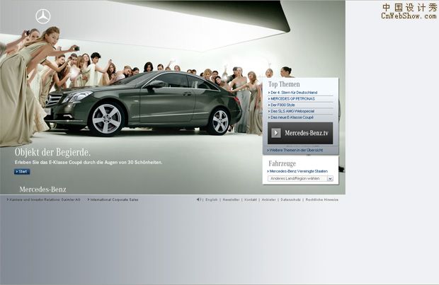
Task: Open the Rechtliche Hinweise footer link
Action: click(x=322, y=199)
